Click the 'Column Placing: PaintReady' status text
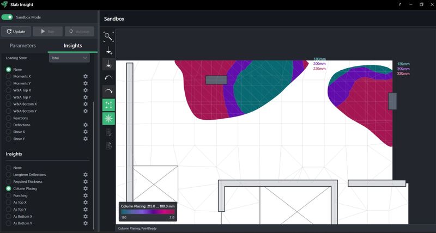This screenshot has width=436, height=233. [137, 229]
